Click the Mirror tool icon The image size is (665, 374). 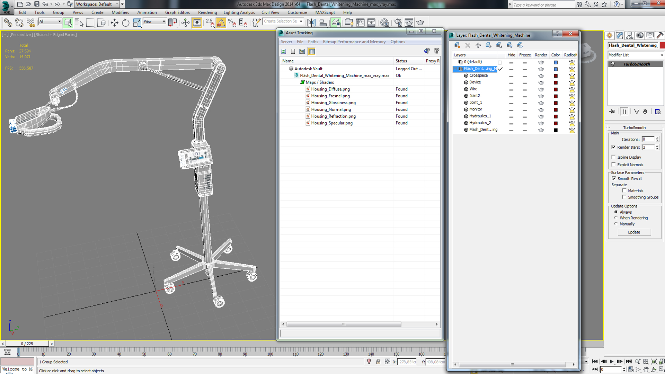(311, 23)
